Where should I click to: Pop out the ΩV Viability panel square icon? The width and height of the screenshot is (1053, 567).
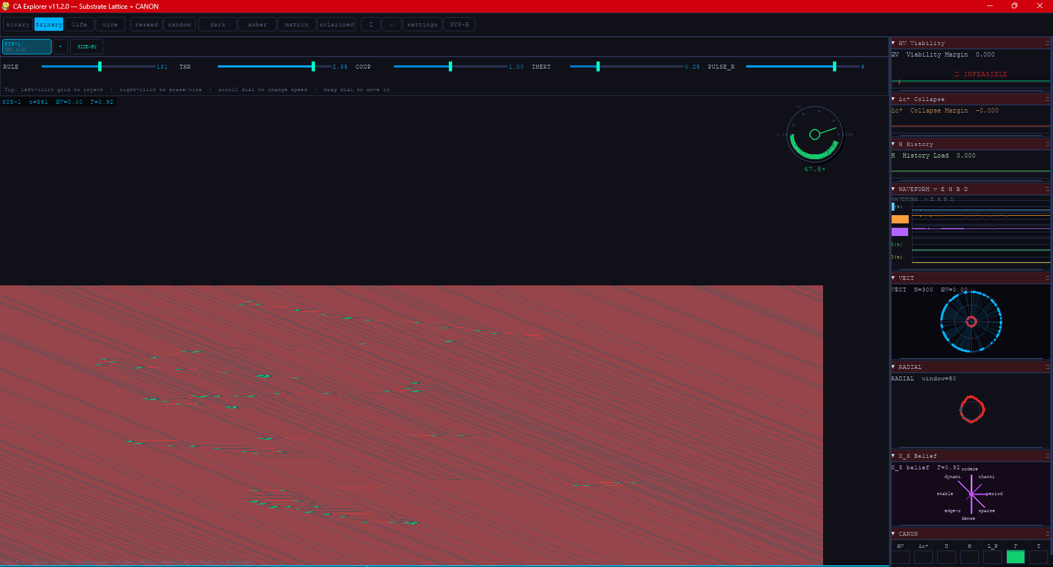click(x=1047, y=43)
